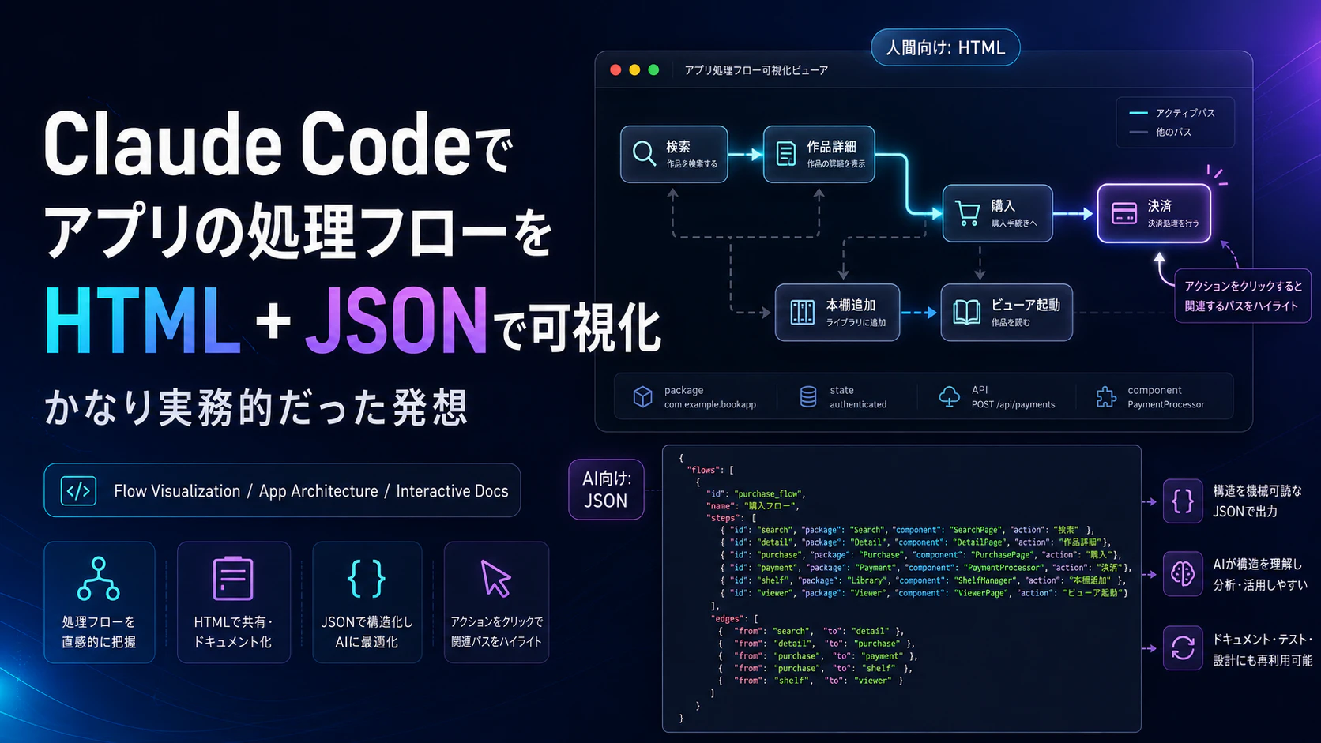This screenshot has width=1321, height=743.
Task: Click the open book icon in ビューア起動 node
Action: click(x=966, y=312)
